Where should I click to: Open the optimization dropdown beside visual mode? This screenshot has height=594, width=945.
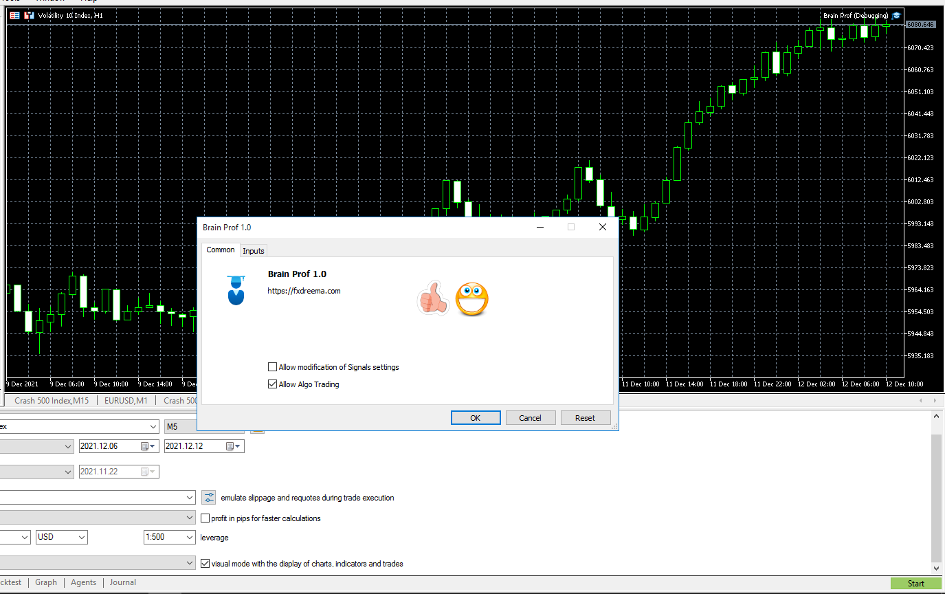coord(190,563)
